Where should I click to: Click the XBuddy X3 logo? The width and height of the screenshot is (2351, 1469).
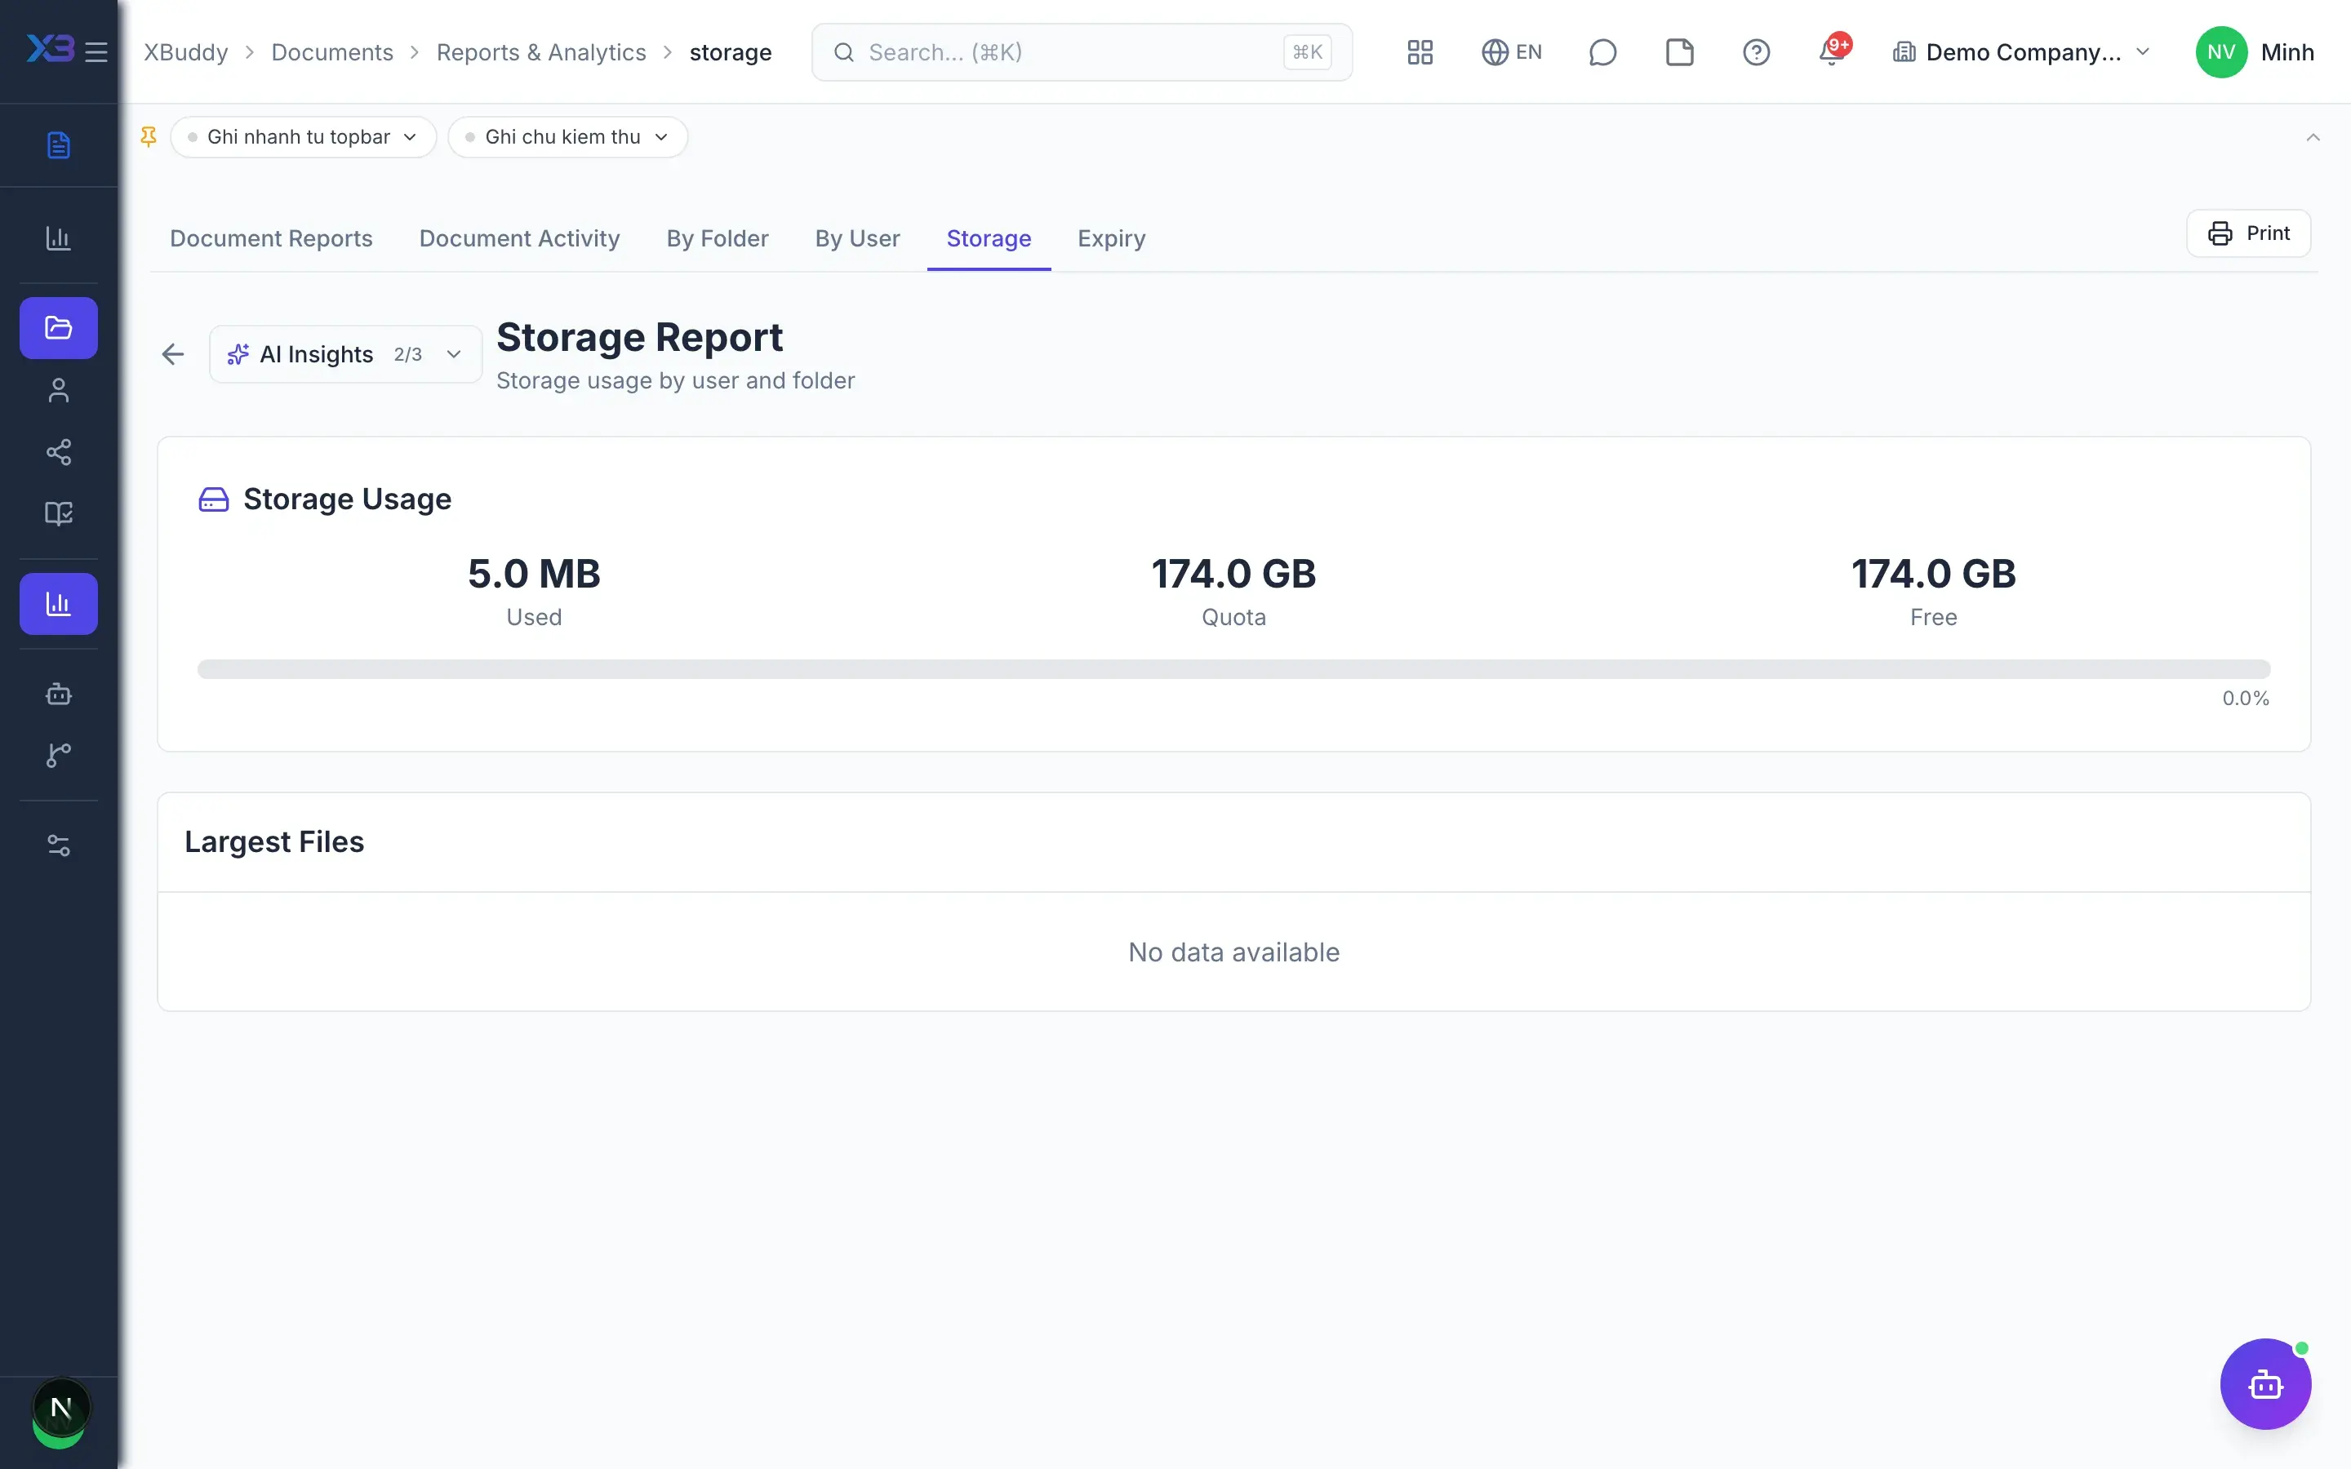[50, 50]
